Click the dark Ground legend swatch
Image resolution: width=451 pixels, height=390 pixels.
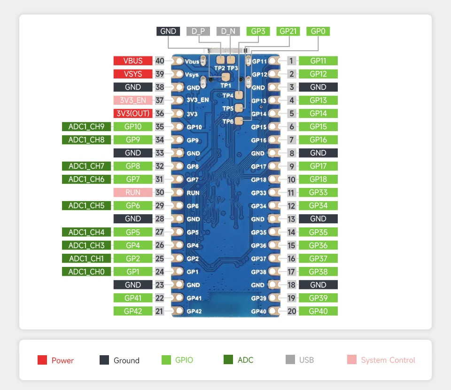[104, 360]
